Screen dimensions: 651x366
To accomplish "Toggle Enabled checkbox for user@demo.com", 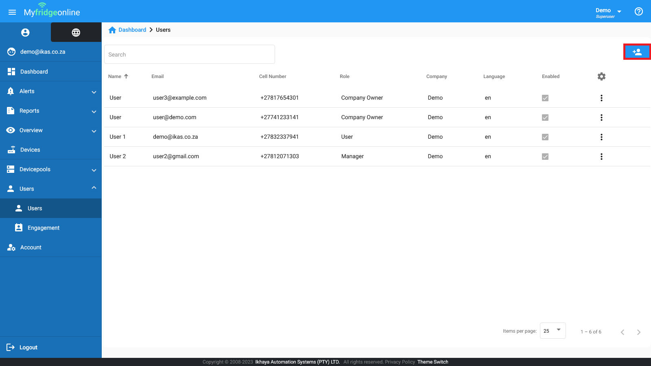I will (545, 118).
